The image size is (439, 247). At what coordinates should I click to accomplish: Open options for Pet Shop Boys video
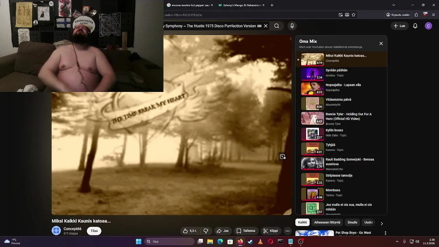385,233
